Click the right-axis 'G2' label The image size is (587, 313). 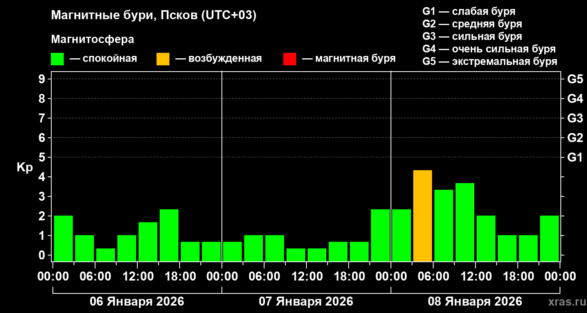(575, 138)
